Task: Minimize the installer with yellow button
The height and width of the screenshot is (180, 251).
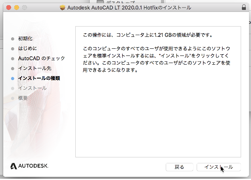Action: (x=17, y=8)
